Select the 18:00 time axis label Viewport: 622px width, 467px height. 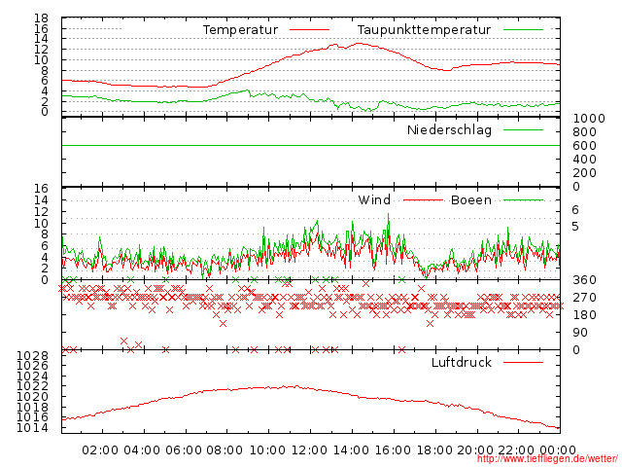tap(434, 449)
